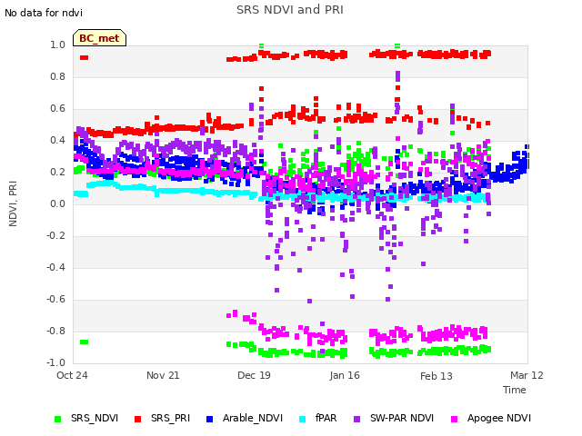The width and height of the screenshot is (582, 436).
Task: Select the SRS_NDVI legend label
Action: click(x=95, y=418)
